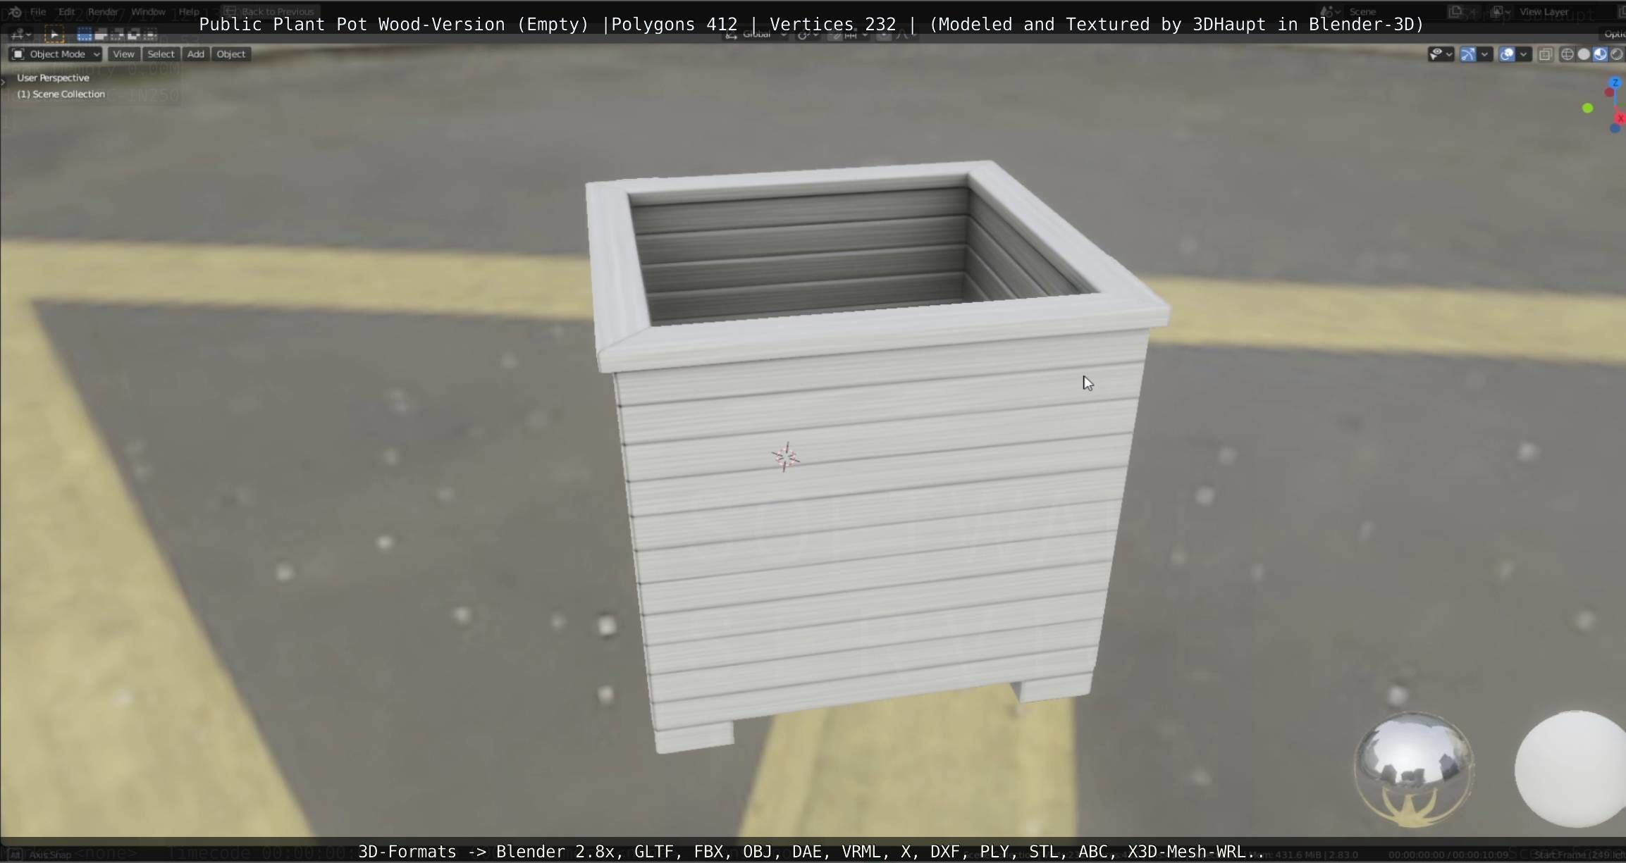
Task: Click the green Y axis gizmo handle
Action: pyautogui.click(x=1587, y=108)
